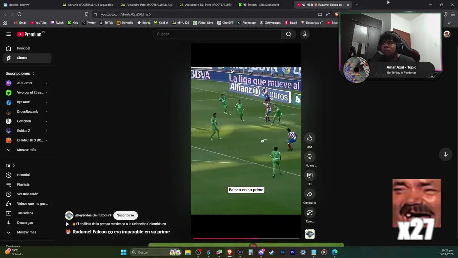Click the Windows Start button

click(123, 252)
